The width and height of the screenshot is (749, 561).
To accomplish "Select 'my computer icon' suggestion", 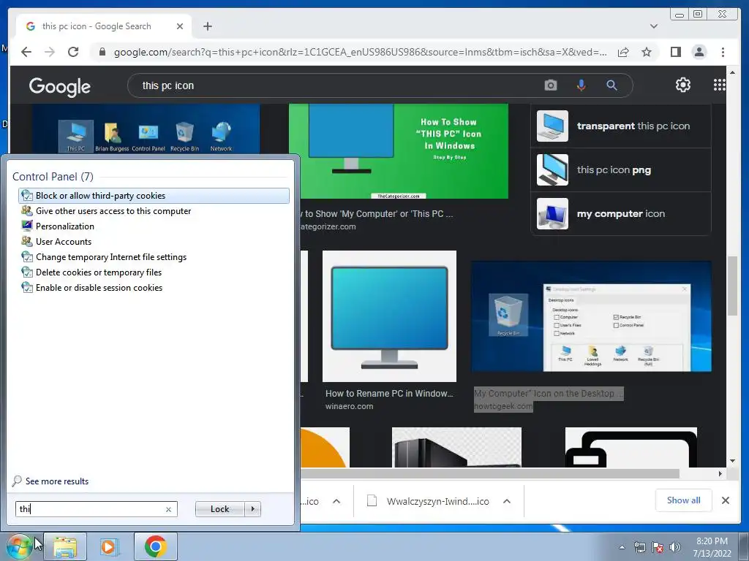I will tap(621, 214).
